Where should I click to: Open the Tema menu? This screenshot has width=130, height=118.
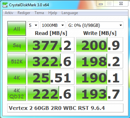pyautogui.click(x=39, y=13)
